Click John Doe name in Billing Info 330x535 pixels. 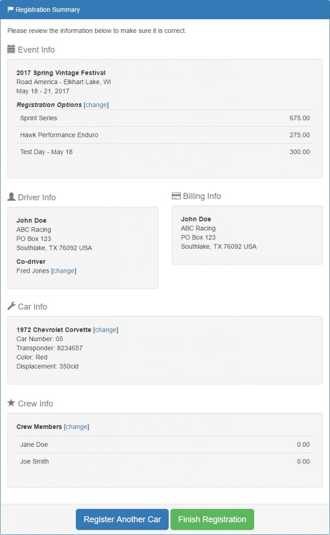pyautogui.click(x=196, y=219)
